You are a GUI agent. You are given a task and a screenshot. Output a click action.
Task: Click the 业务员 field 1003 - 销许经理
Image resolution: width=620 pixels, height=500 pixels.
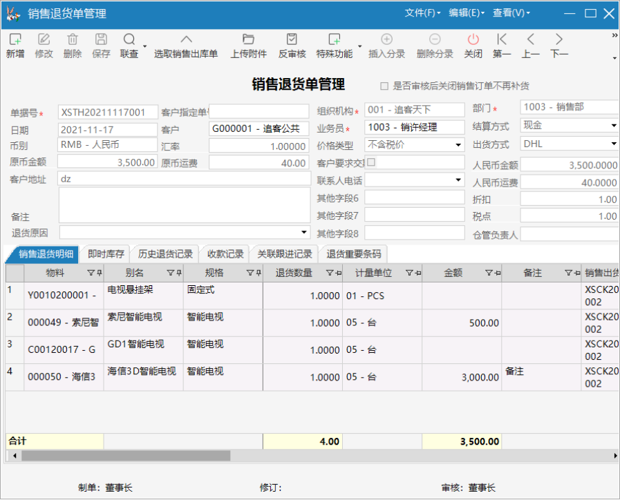coord(415,127)
